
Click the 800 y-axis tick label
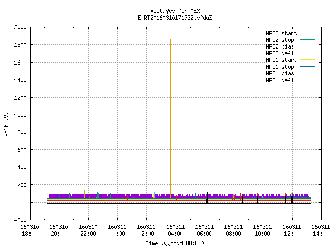click(x=22, y=132)
